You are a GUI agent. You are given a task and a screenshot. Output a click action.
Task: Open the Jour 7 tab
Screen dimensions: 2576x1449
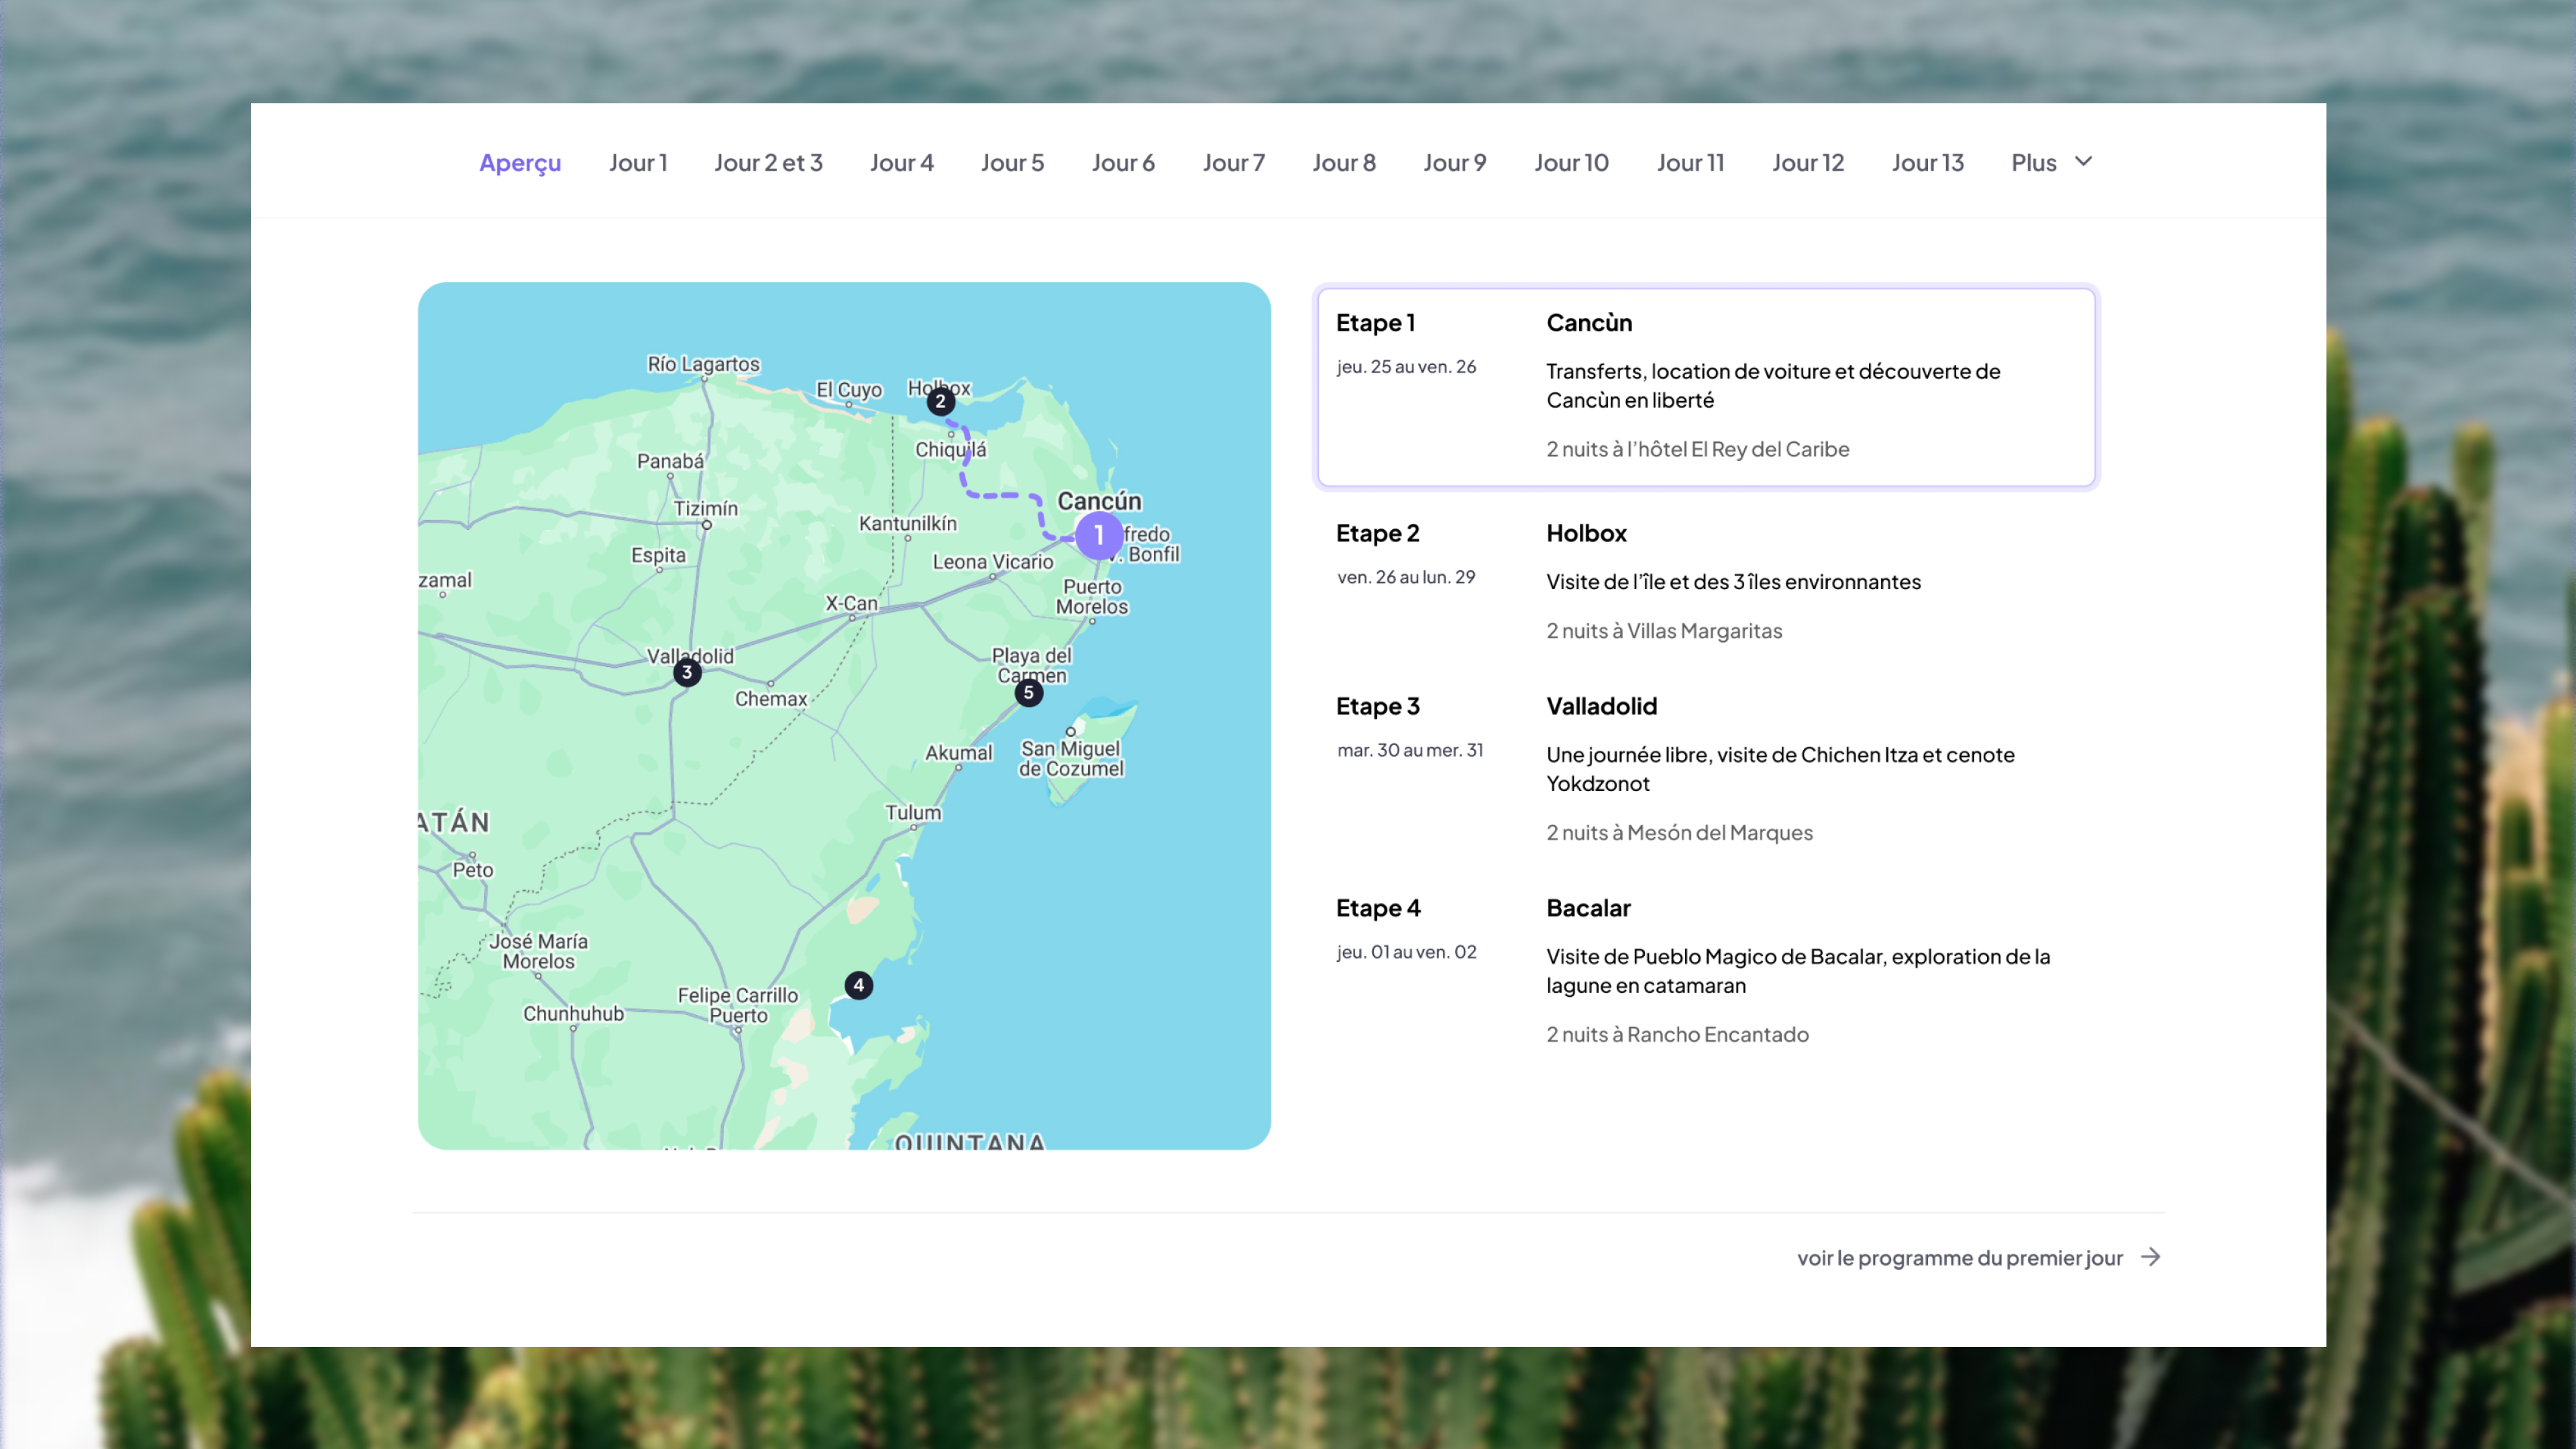coord(1234,162)
